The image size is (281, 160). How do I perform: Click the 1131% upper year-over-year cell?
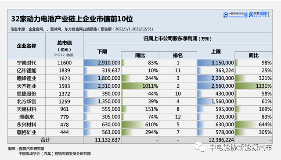[x=254, y=86]
